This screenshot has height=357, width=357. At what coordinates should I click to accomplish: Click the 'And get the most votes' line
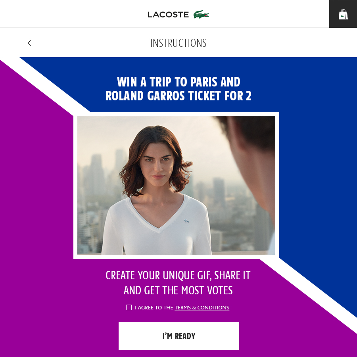click(178, 290)
